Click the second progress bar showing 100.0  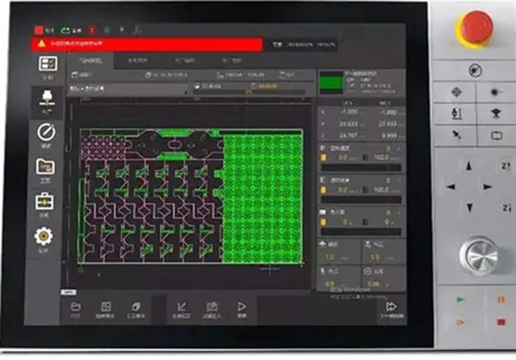[x=361, y=200]
